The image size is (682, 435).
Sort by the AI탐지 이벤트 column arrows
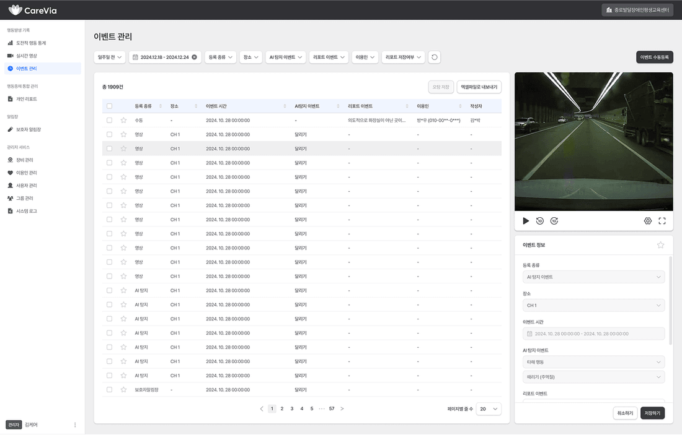(338, 106)
